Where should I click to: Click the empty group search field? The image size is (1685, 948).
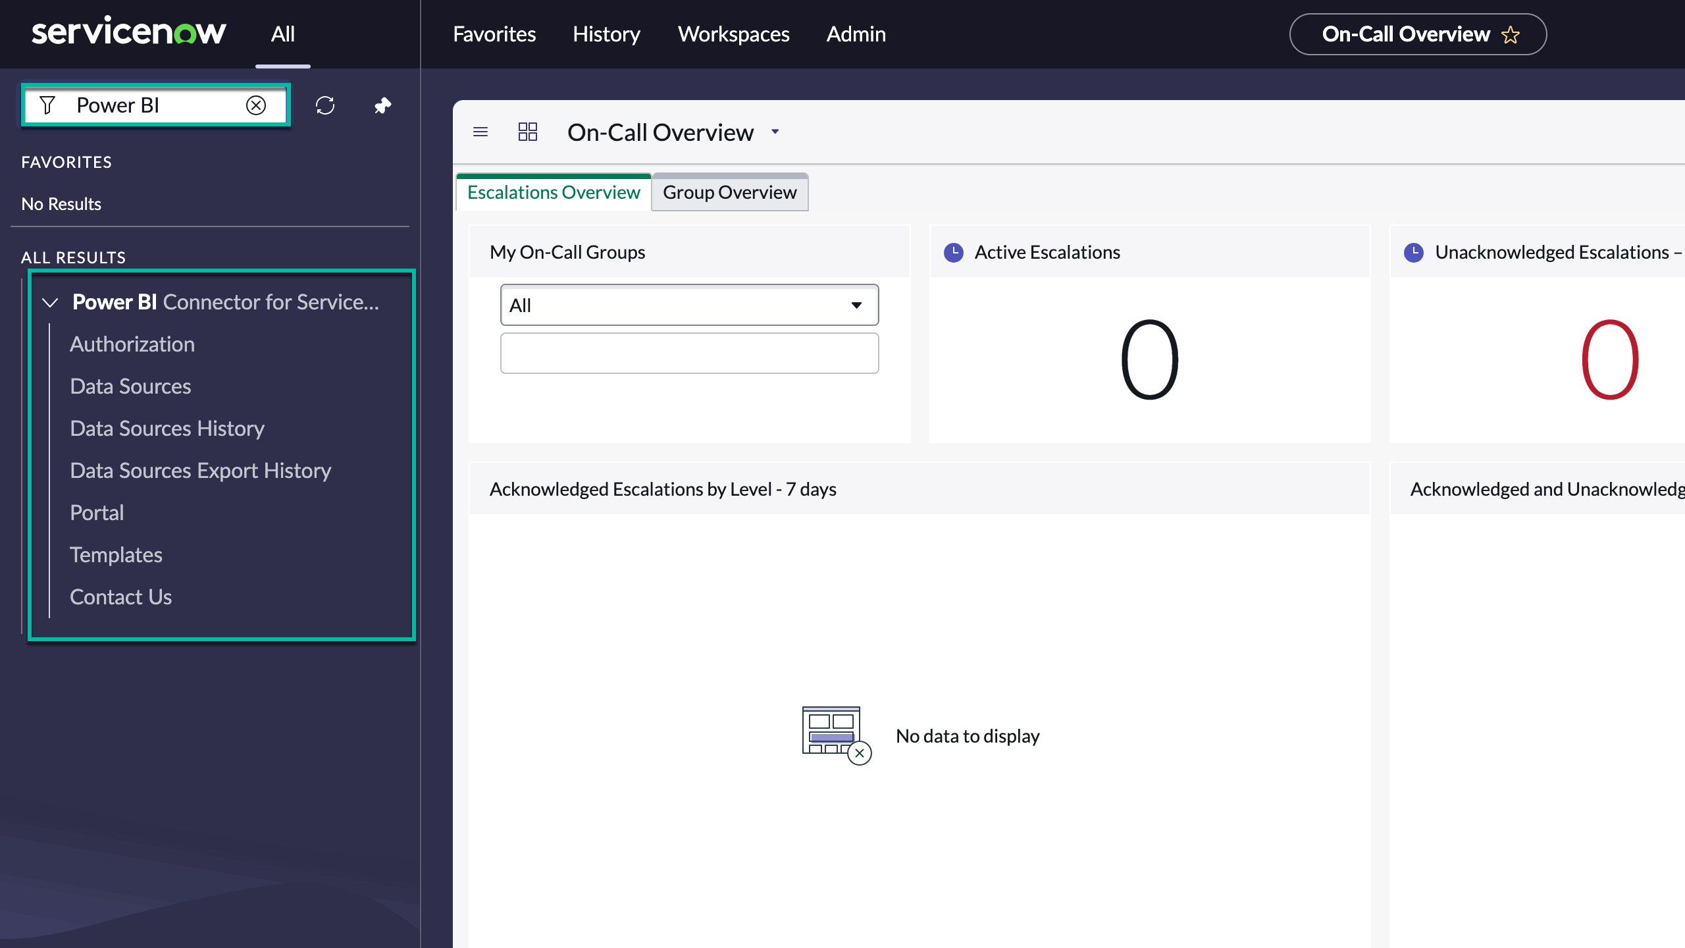tap(688, 354)
